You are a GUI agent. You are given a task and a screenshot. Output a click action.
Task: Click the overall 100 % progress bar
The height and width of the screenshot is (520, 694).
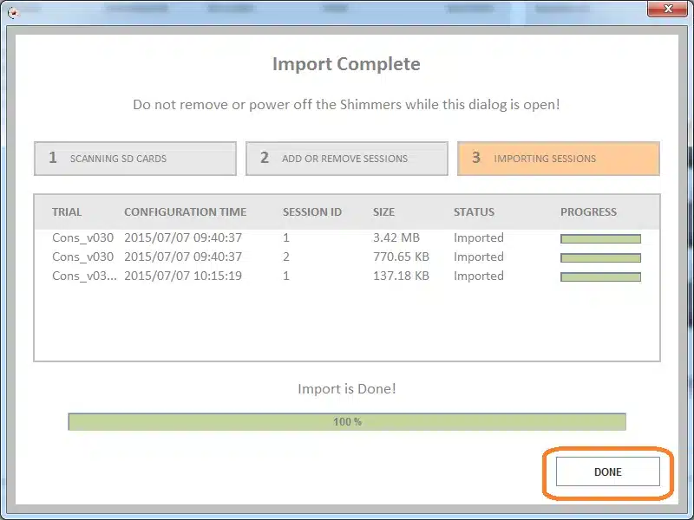(347, 421)
